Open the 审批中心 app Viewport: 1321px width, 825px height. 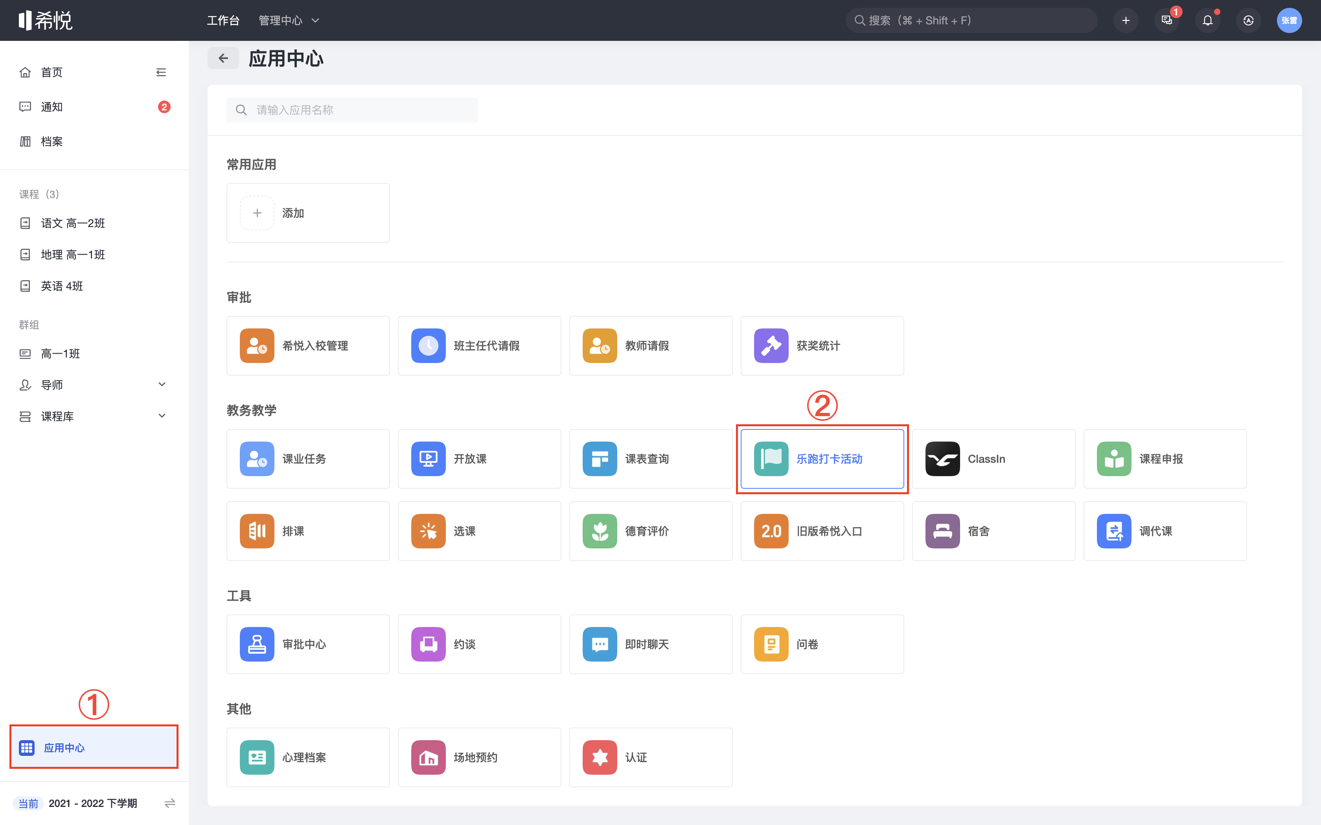coord(308,644)
